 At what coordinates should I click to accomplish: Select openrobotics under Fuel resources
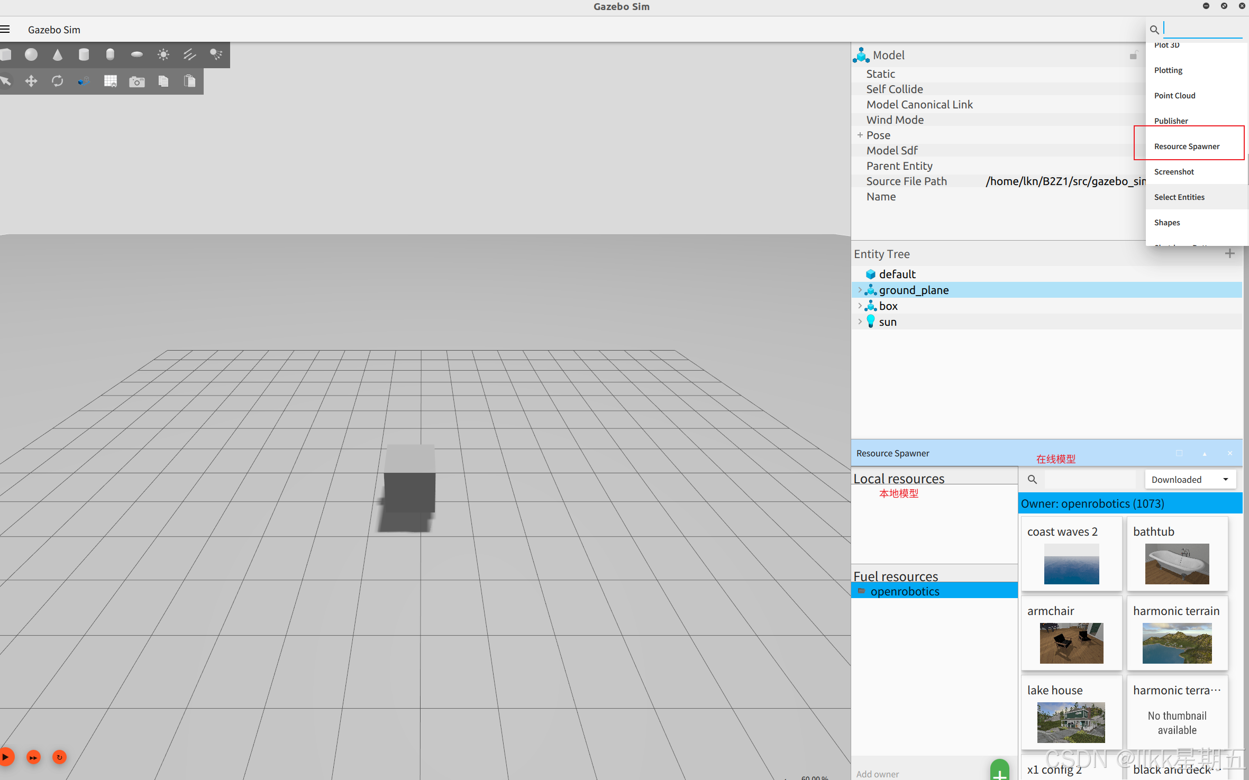pos(905,591)
